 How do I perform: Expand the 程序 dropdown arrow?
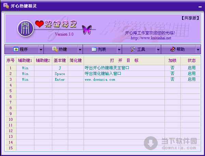(41, 49)
